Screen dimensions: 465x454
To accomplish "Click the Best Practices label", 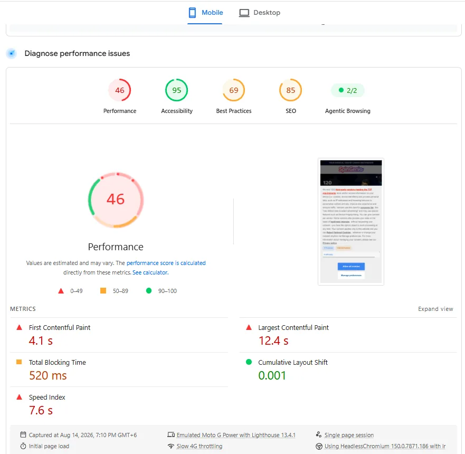I will [234, 111].
